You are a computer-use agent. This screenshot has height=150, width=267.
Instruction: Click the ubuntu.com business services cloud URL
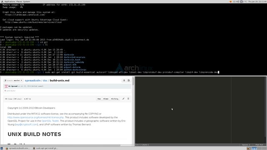pyautogui.click(x=33, y=22)
